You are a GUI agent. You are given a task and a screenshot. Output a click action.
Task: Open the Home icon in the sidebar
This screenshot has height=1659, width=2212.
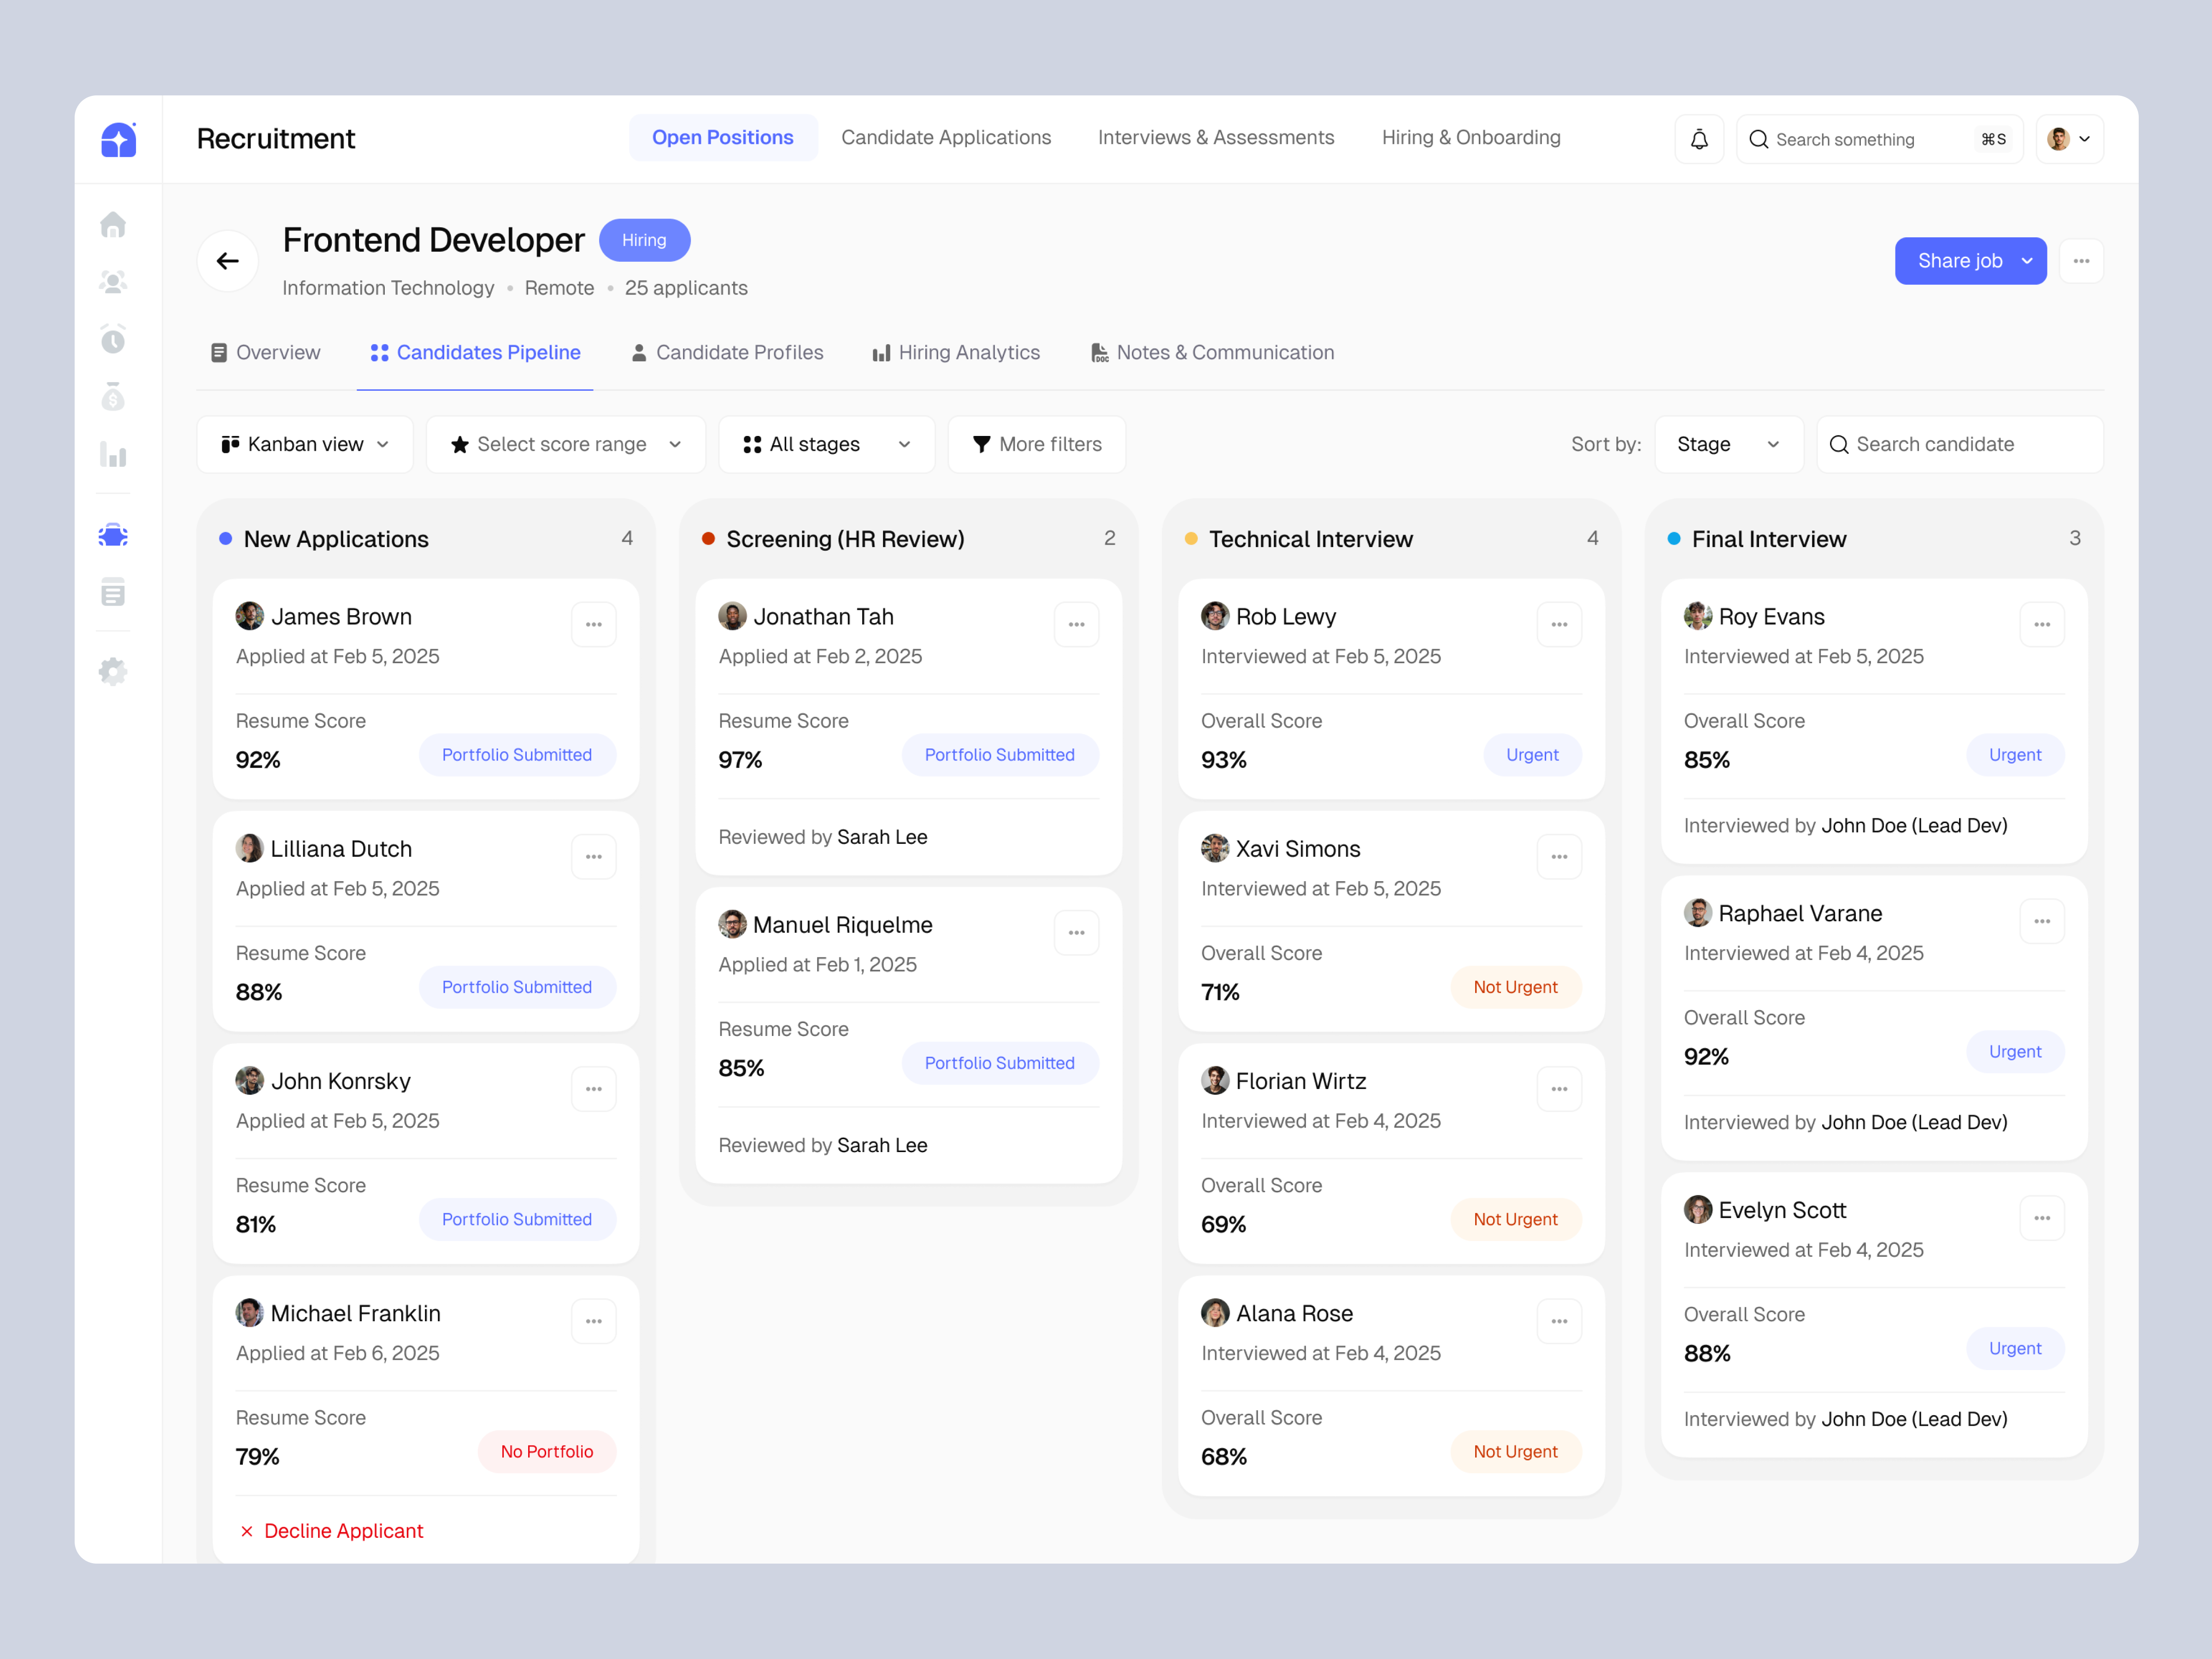click(113, 224)
